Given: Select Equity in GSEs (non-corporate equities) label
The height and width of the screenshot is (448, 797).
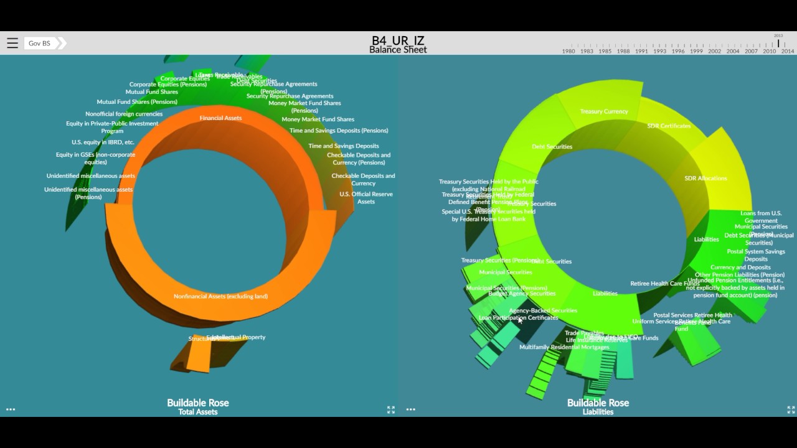Looking at the screenshot, I should click(x=95, y=158).
